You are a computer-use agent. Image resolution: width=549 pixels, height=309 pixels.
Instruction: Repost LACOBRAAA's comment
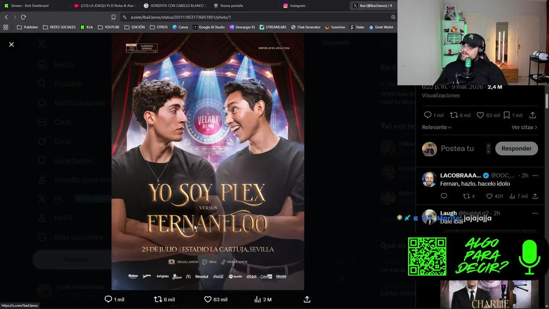pyautogui.click(x=466, y=196)
